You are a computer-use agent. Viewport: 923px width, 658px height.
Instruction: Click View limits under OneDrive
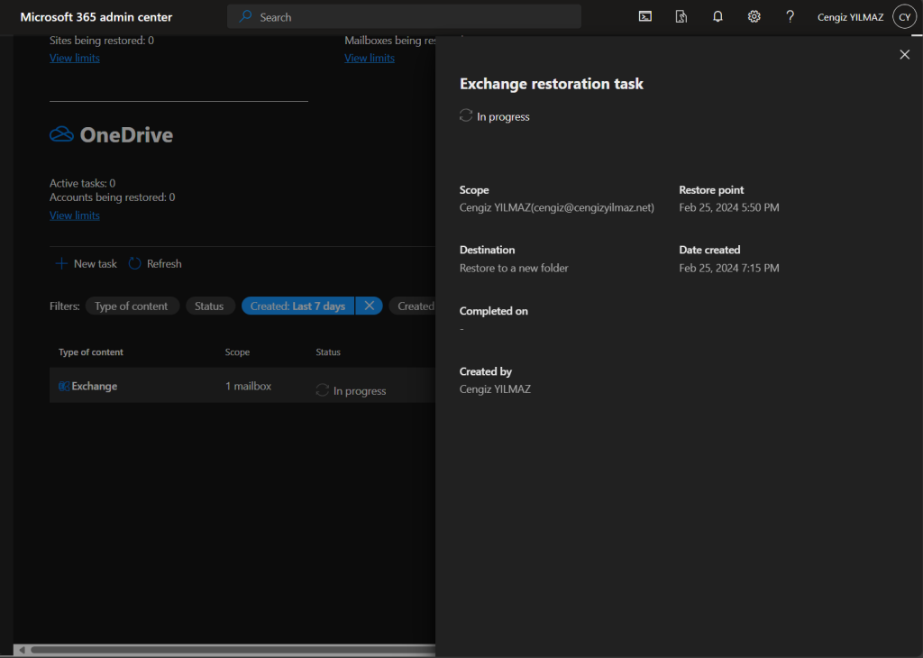click(x=75, y=215)
